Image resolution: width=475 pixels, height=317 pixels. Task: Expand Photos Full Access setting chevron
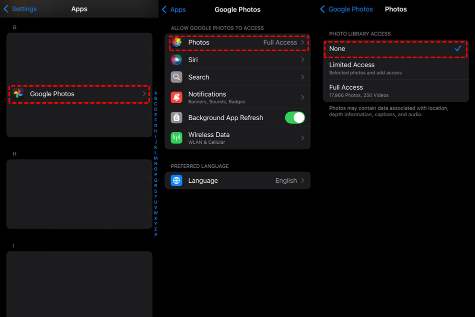302,43
